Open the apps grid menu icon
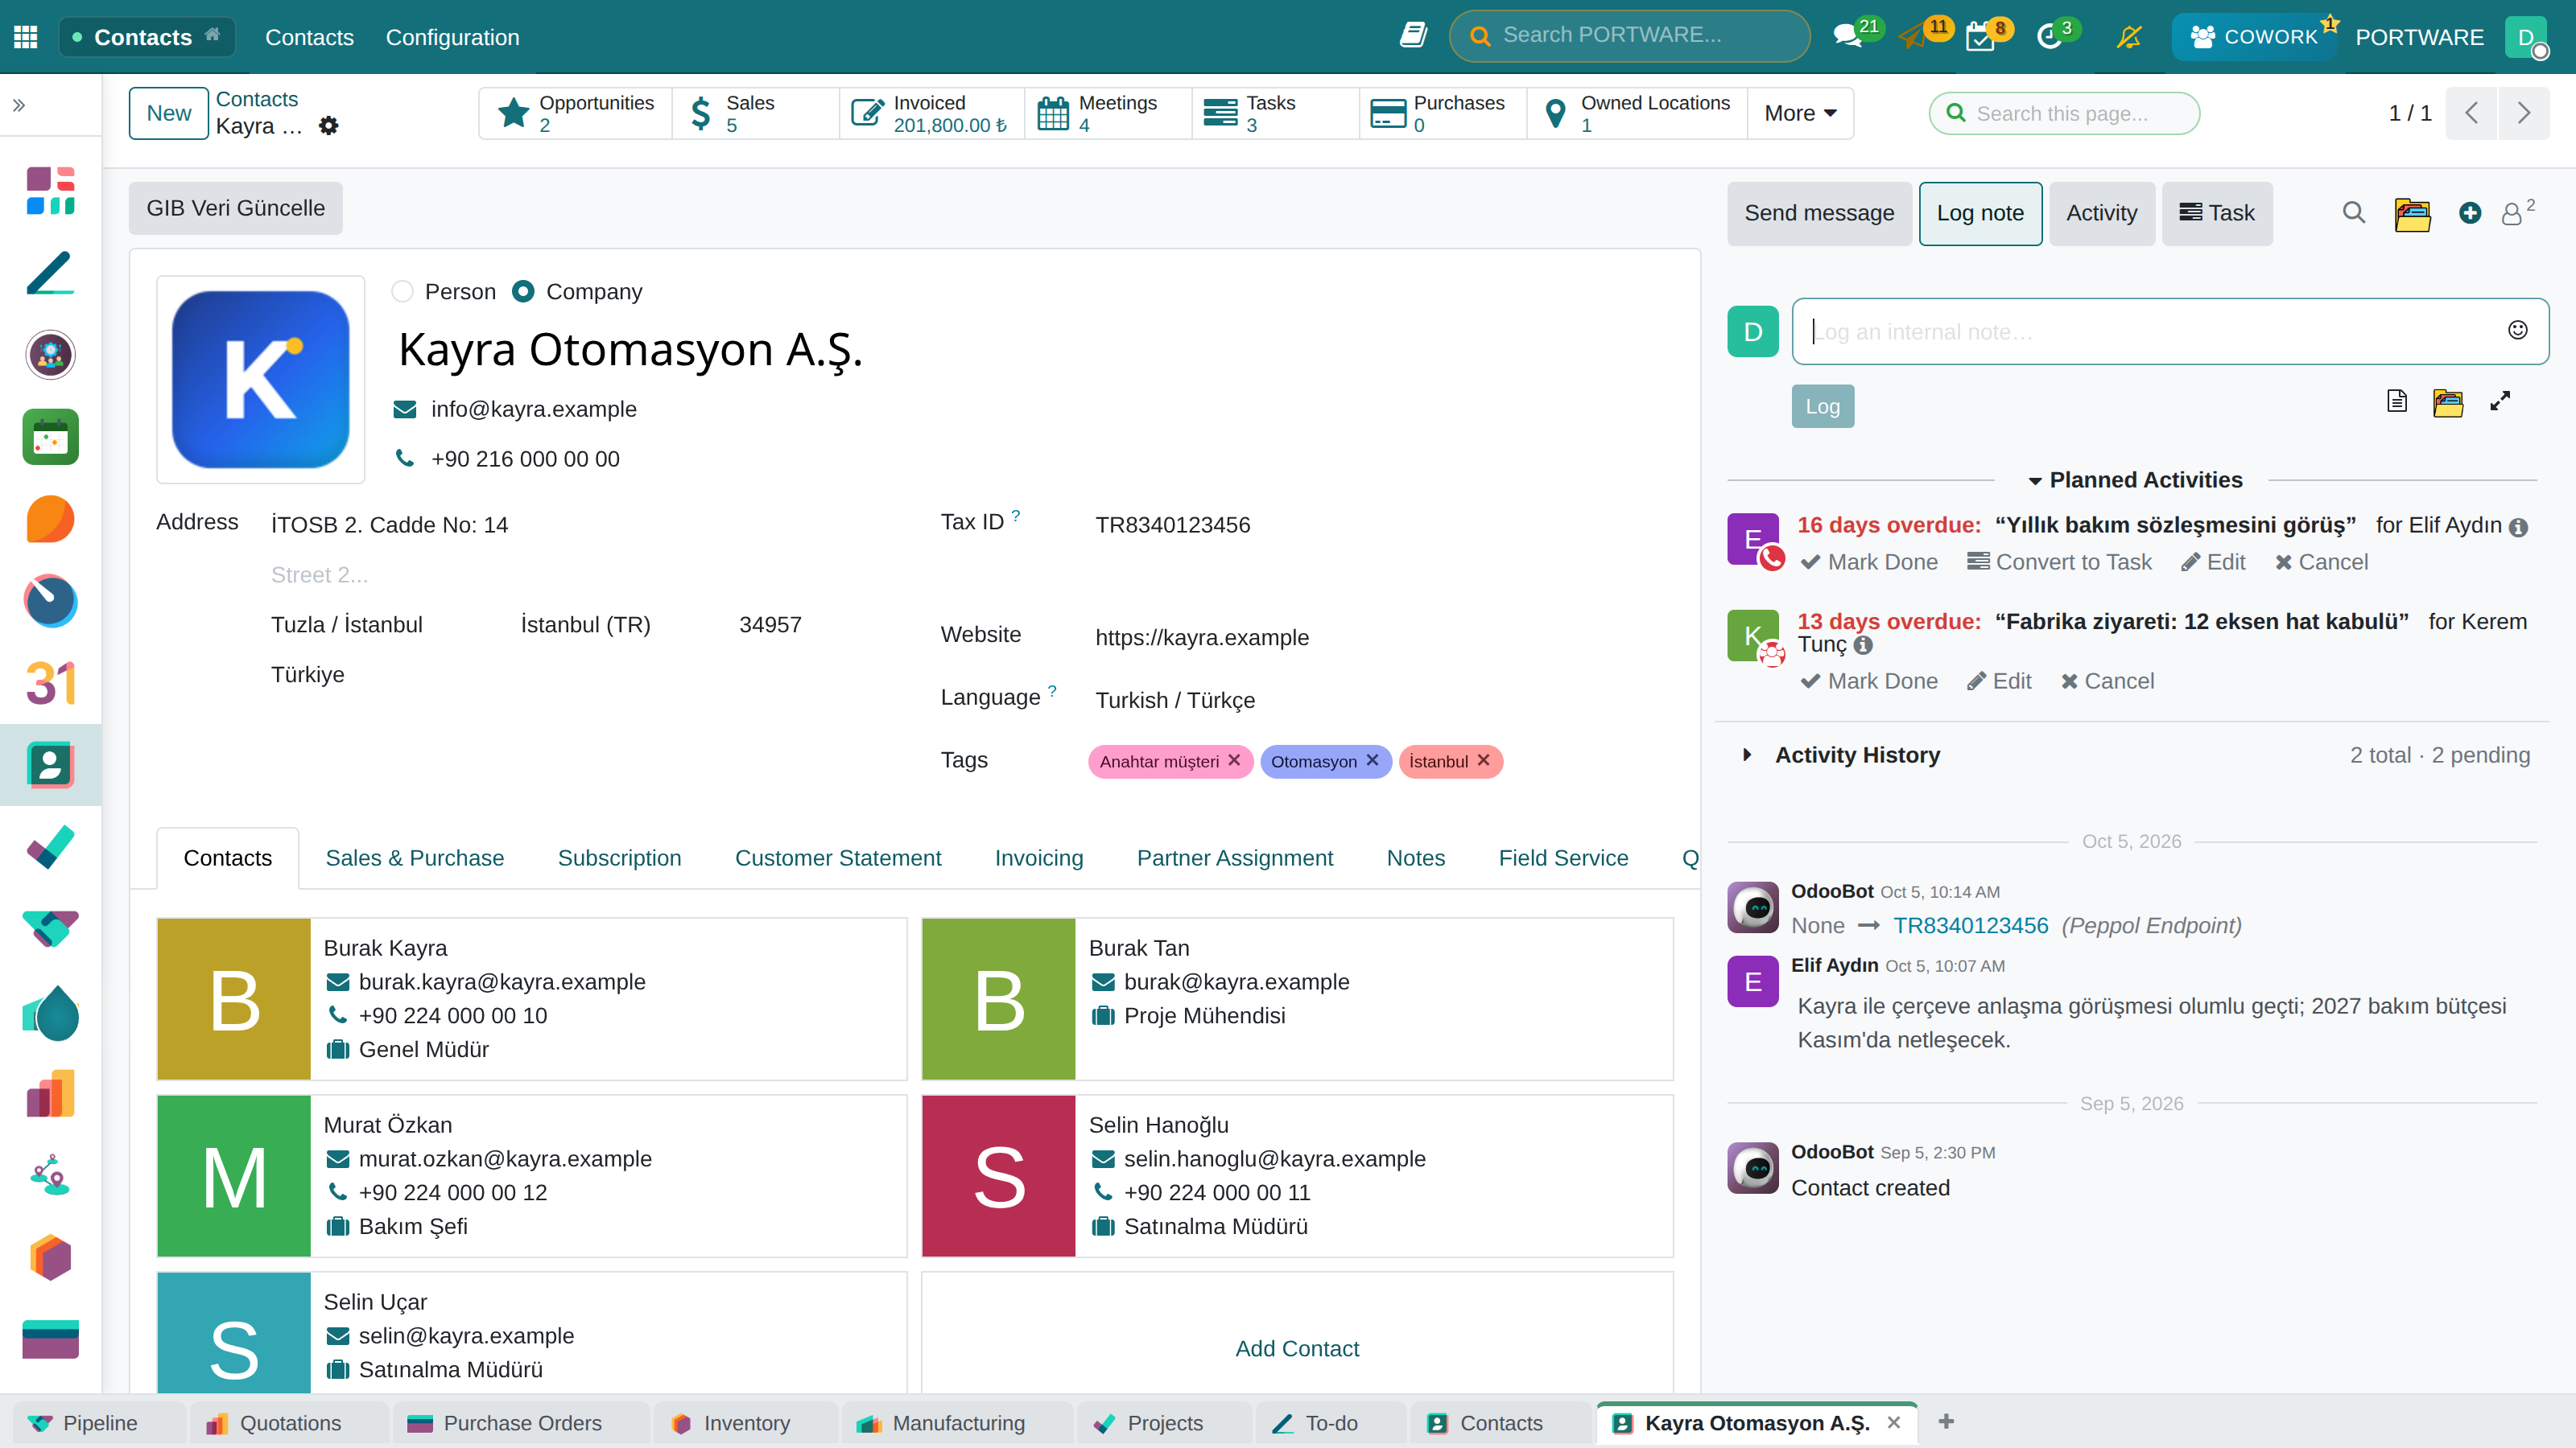Viewport: 2576px width, 1448px height. [26, 37]
